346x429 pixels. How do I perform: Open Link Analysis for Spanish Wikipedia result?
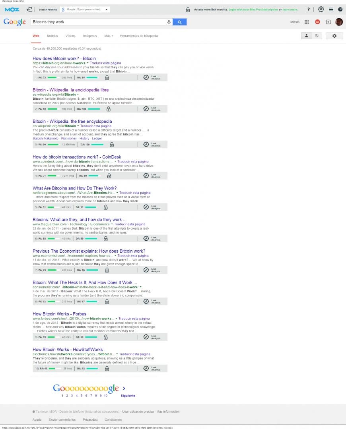152,109
